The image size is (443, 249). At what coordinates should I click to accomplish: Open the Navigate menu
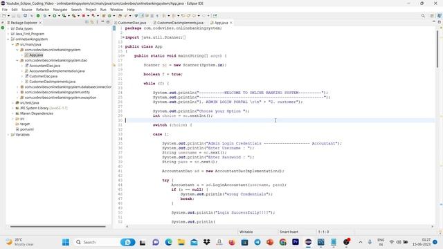coord(60,10)
